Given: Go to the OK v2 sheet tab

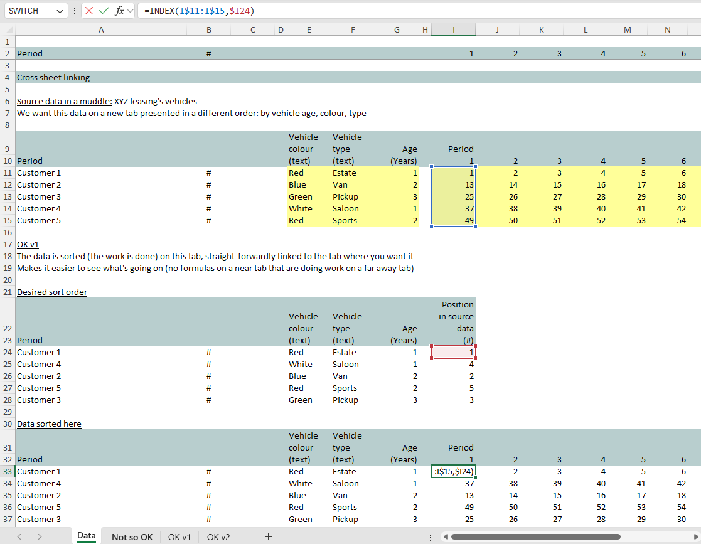Looking at the screenshot, I should pyautogui.click(x=218, y=536).
